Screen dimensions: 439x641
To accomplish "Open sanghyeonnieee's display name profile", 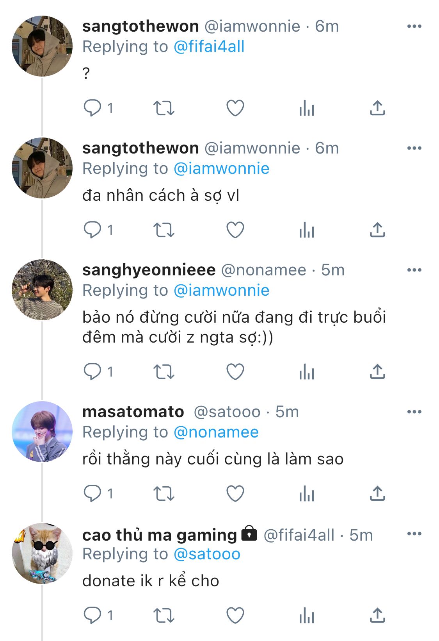I will click(x=149, y=270).
